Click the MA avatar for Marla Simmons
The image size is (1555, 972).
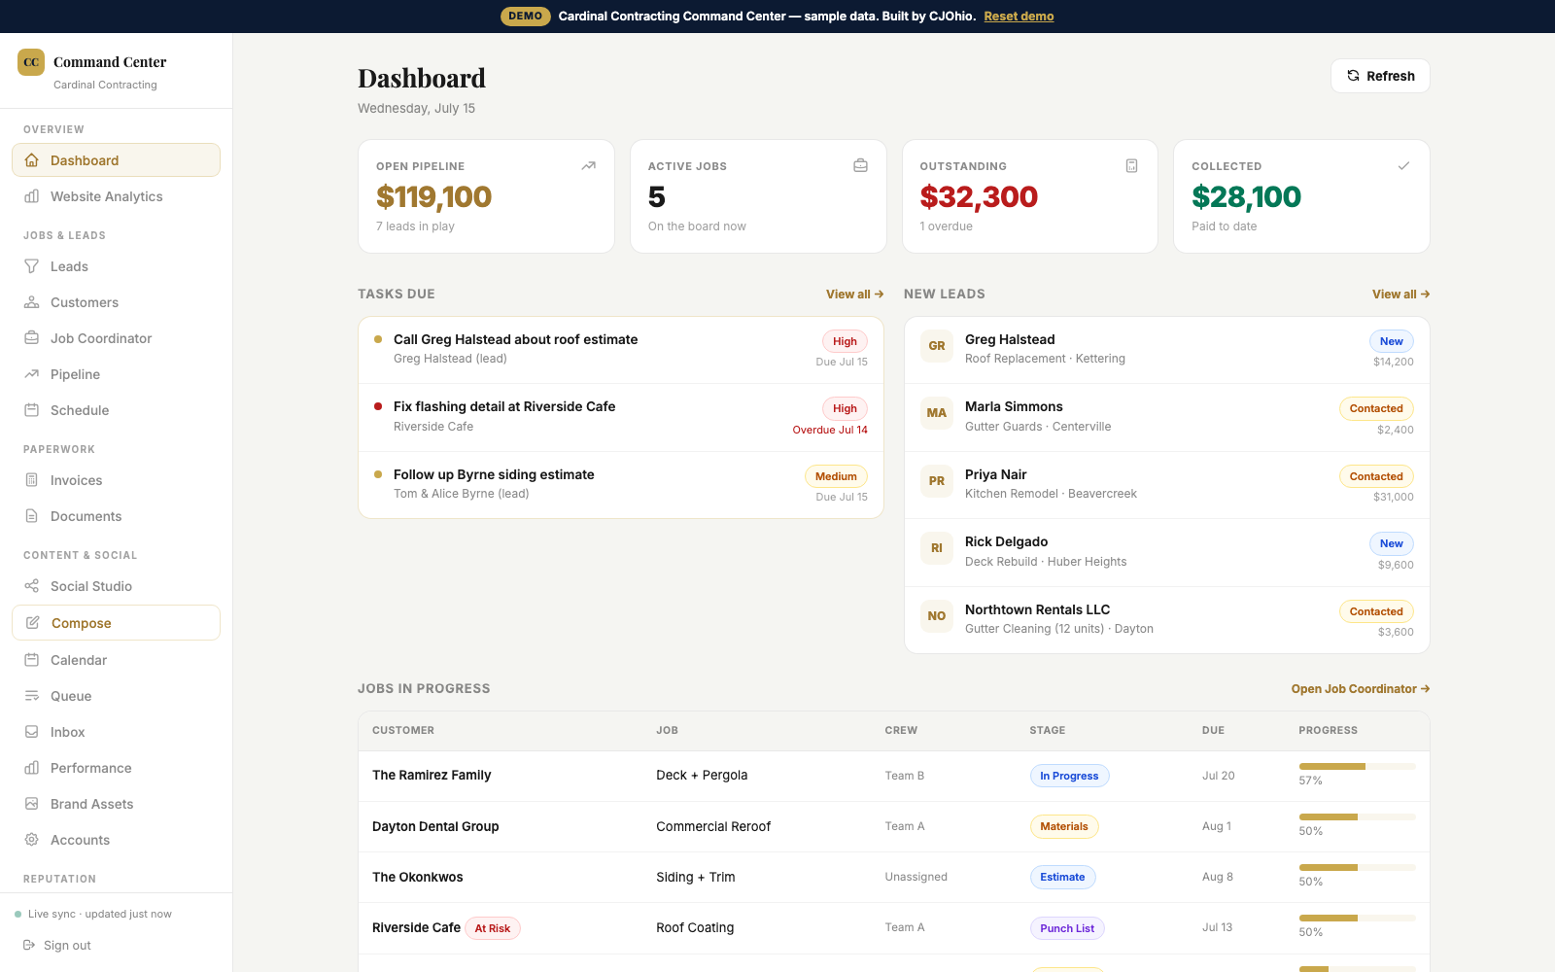tap(937, 413)
